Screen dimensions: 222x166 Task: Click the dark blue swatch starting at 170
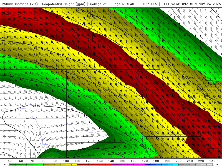click(148, 165)
